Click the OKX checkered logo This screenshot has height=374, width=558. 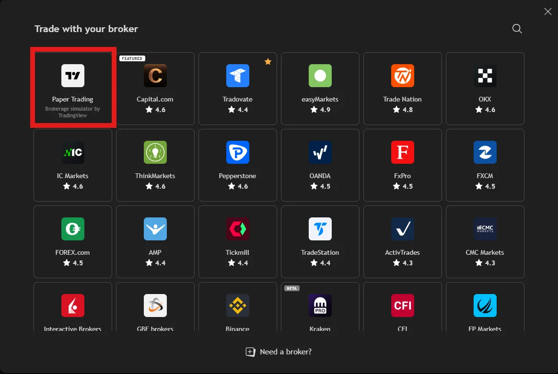(x=485, y=76)
